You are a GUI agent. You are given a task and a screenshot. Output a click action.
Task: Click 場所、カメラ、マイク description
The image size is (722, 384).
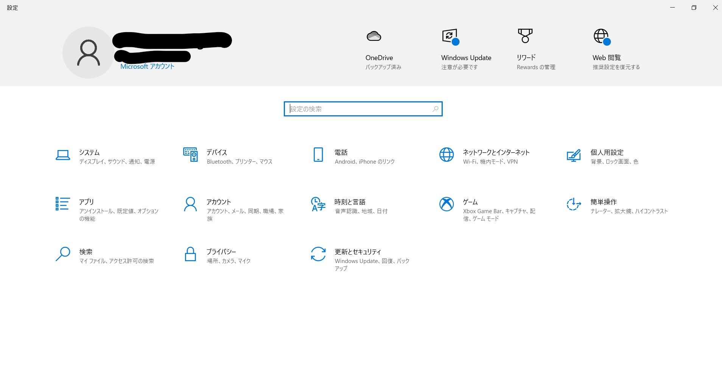click(229, 261)
